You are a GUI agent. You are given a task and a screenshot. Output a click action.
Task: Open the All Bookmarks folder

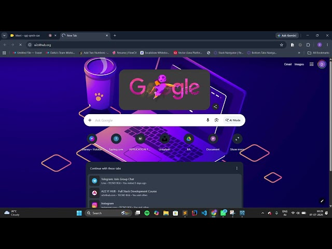point(318,53)
